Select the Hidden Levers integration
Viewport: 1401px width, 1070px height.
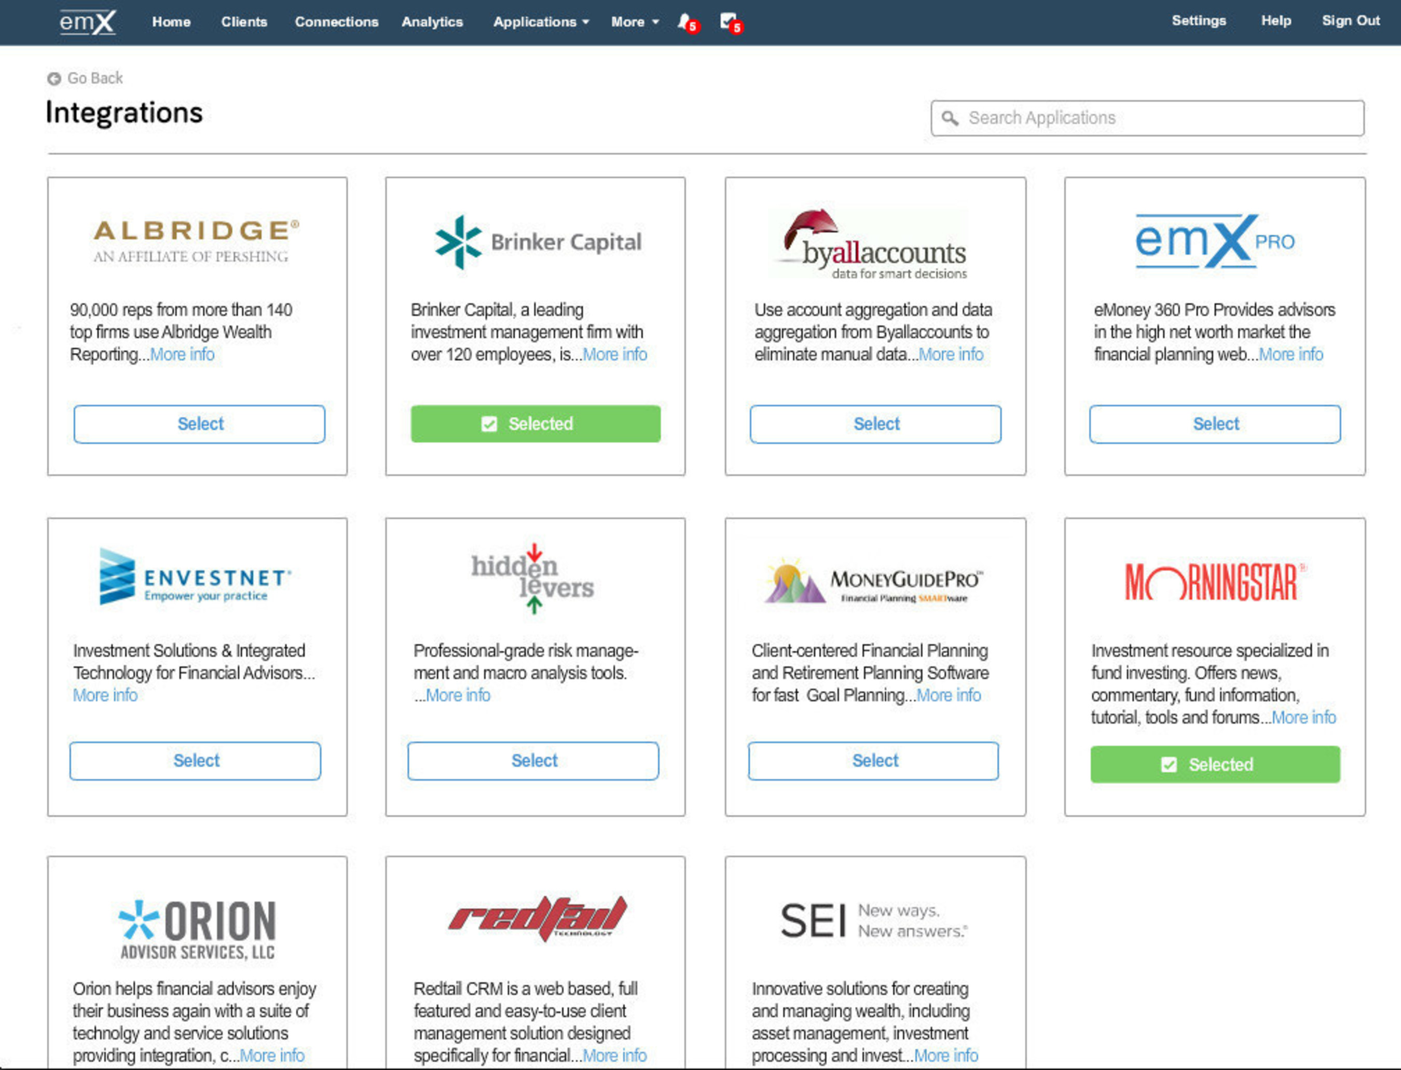coord(533,760)
